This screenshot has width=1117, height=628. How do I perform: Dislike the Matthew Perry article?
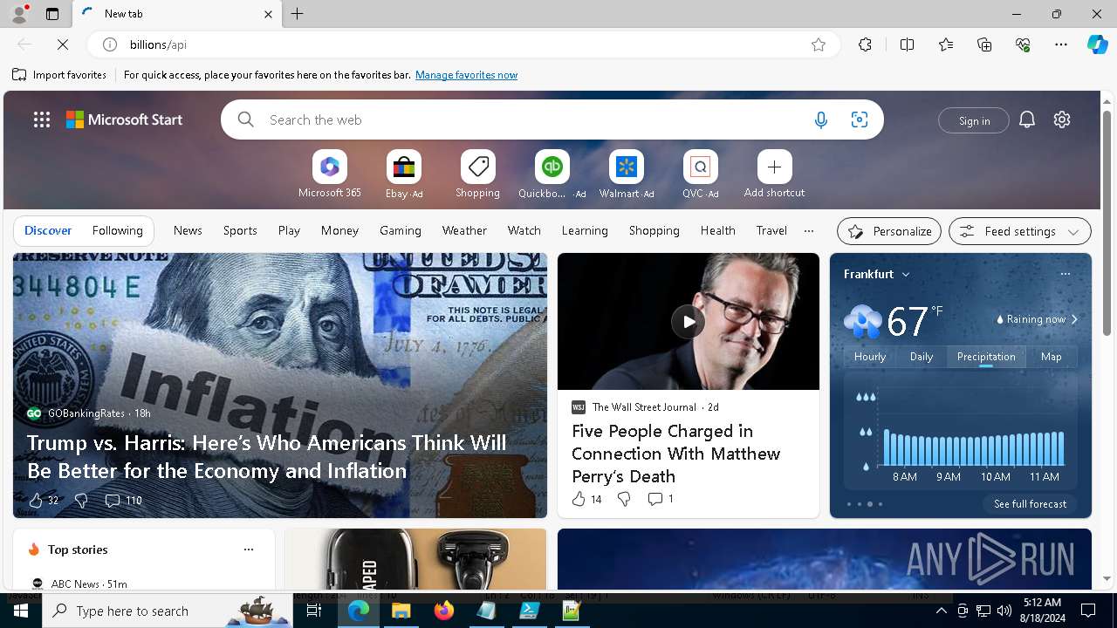coord(624,499)
